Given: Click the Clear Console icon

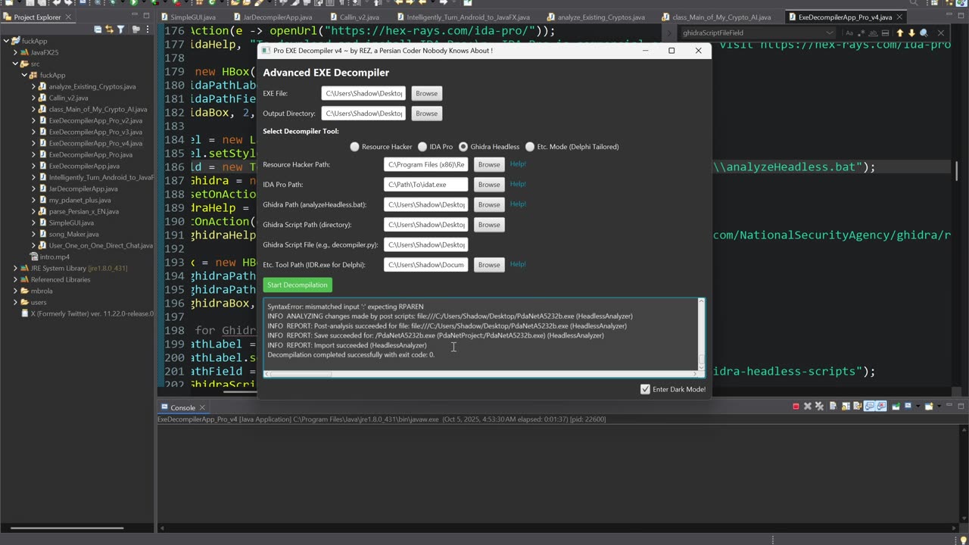Looking at the screenshot, I should tap(833, 406).
